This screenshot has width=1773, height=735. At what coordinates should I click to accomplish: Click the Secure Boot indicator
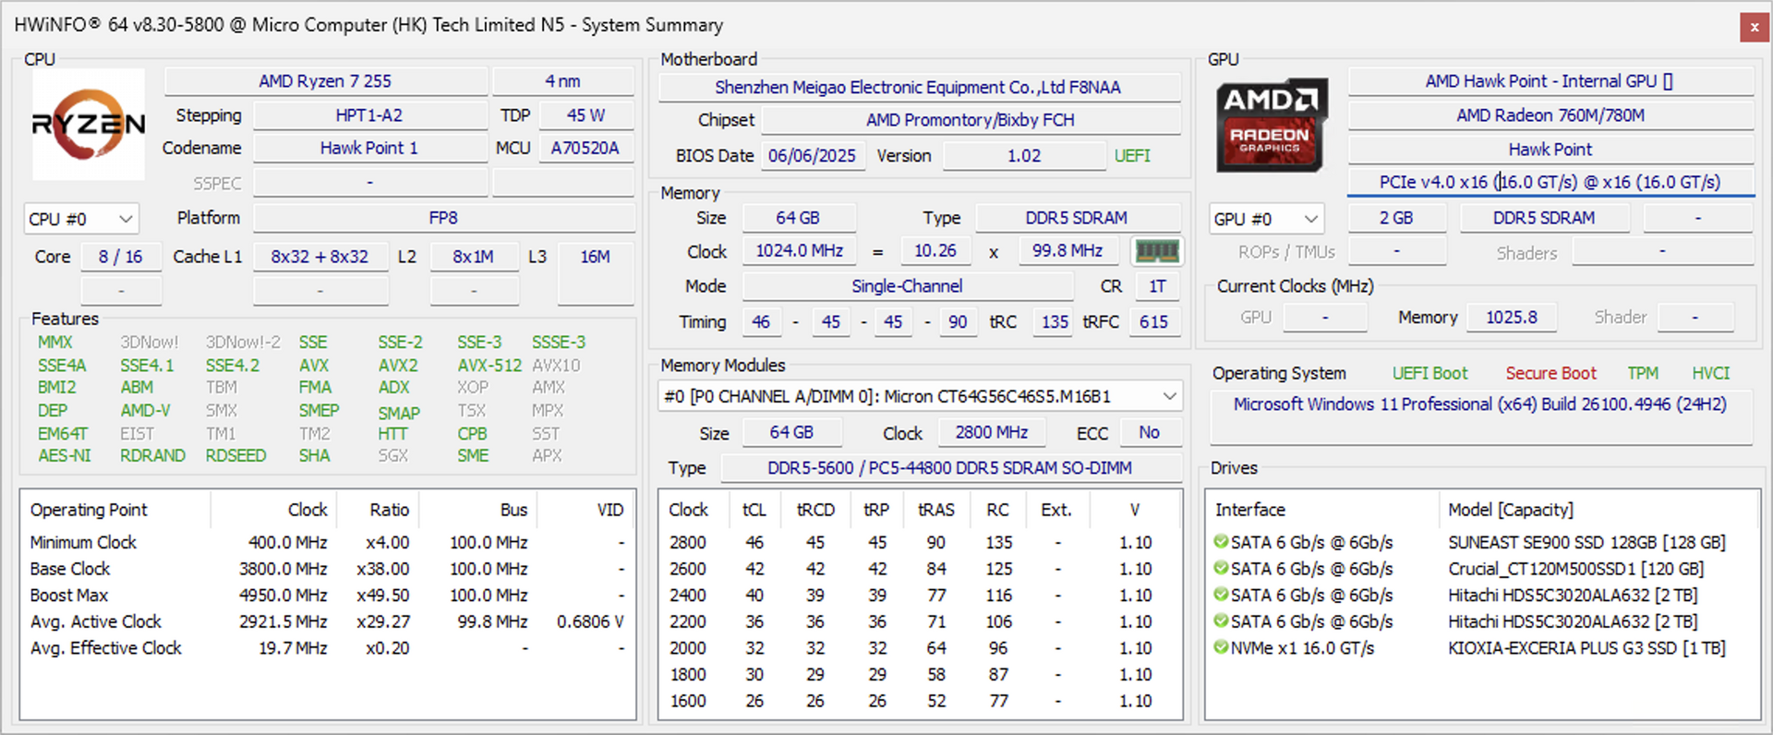1550,373
